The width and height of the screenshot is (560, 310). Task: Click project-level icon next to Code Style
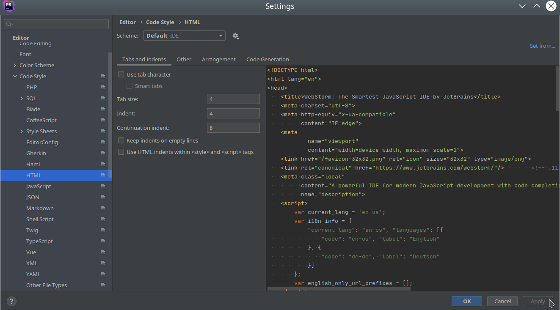[x=103, y=77]
